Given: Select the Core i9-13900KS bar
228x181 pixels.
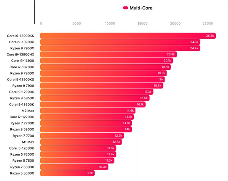Looking at the screenshot, I should (x=128, y=36).
